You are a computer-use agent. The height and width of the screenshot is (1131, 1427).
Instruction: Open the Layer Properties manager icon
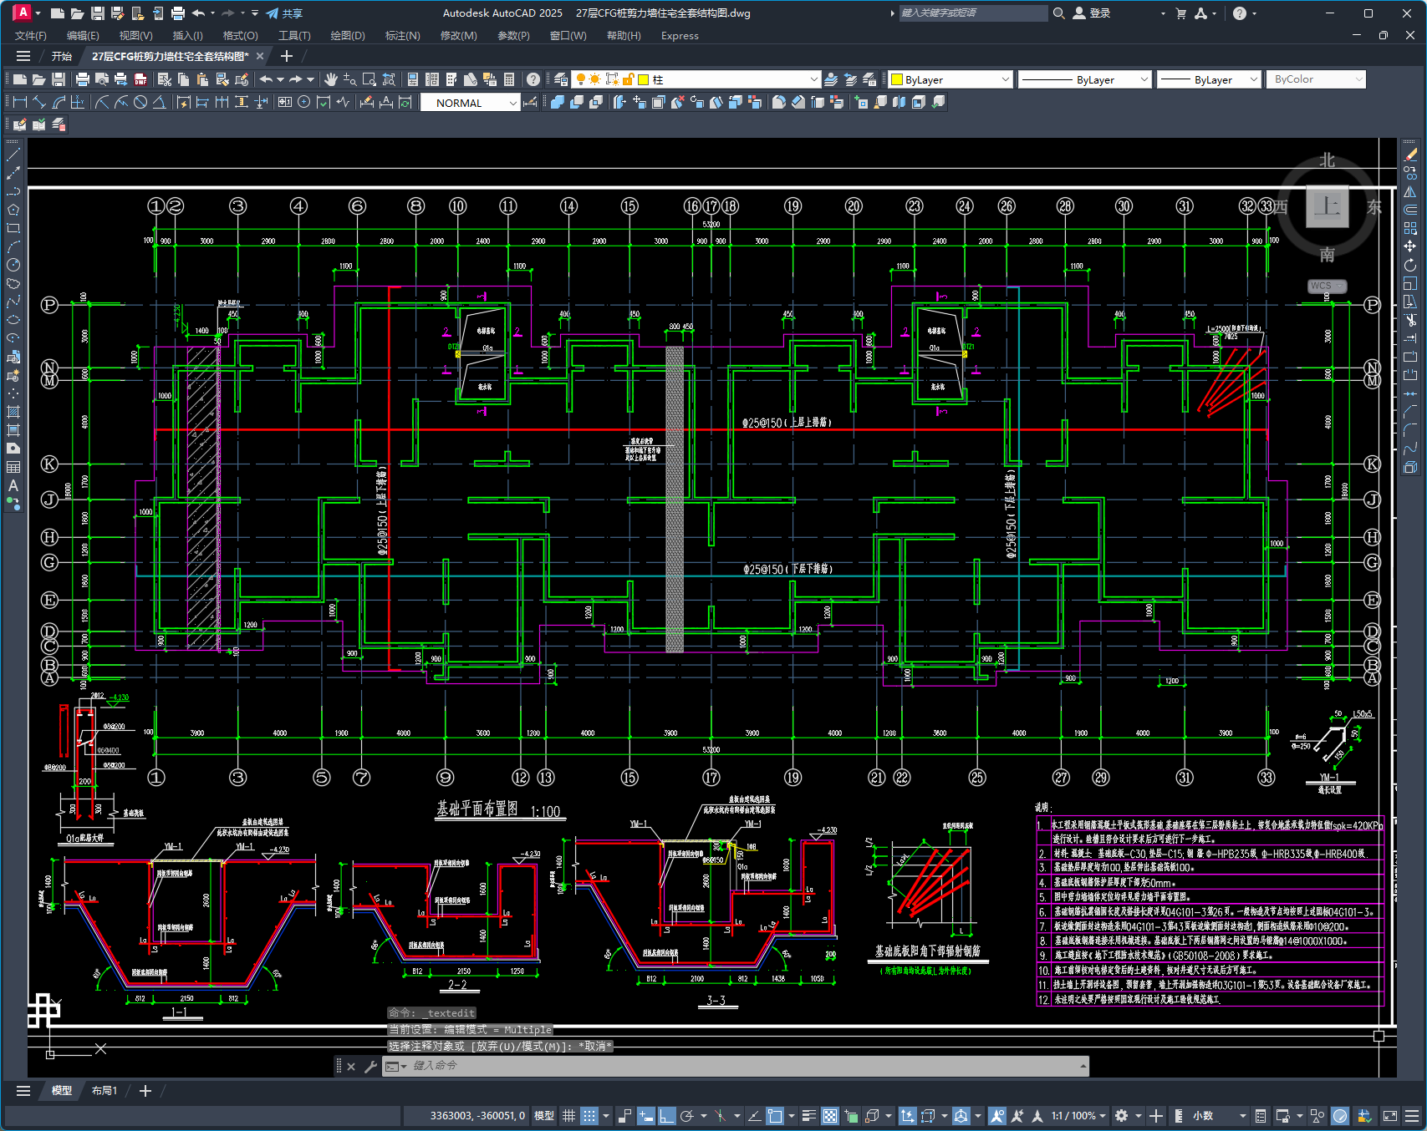561,79
